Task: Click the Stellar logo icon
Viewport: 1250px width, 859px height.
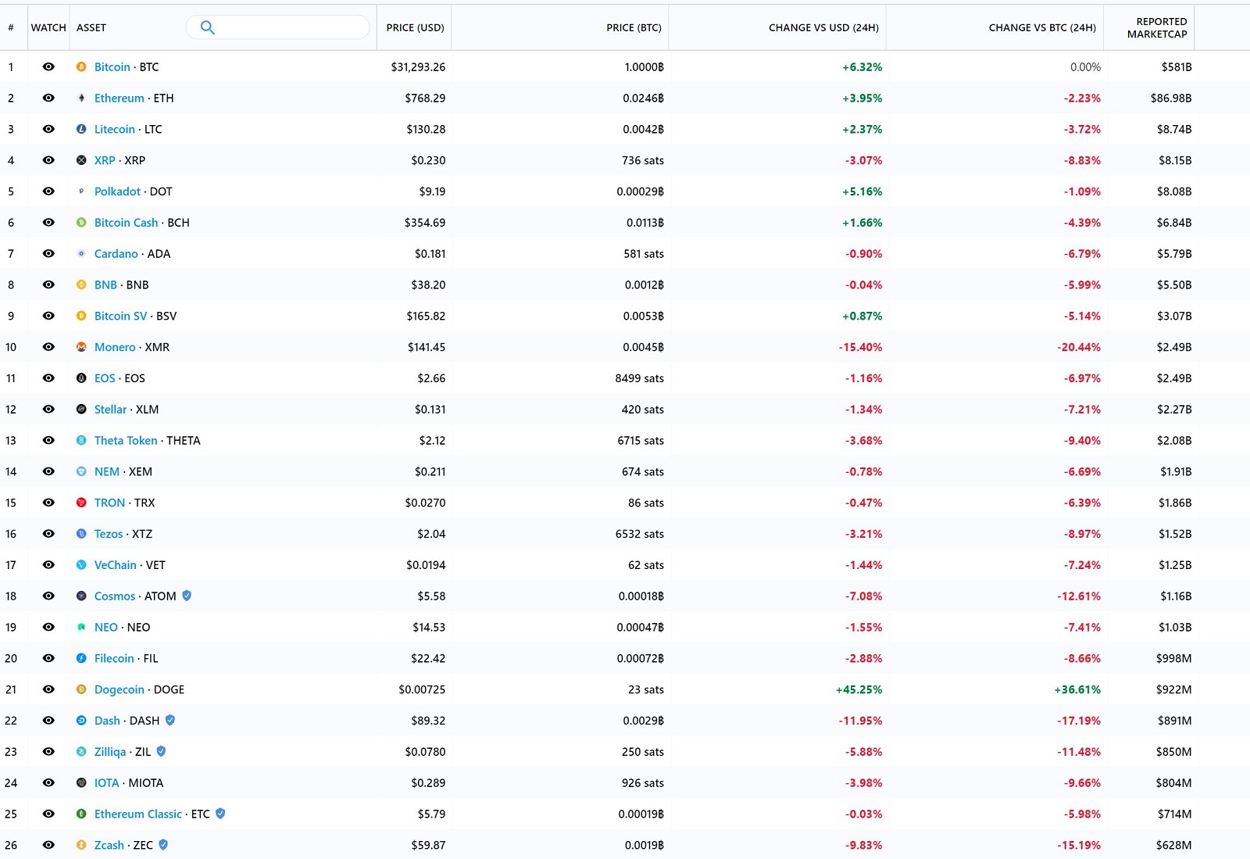Action: tap(81, 410)
